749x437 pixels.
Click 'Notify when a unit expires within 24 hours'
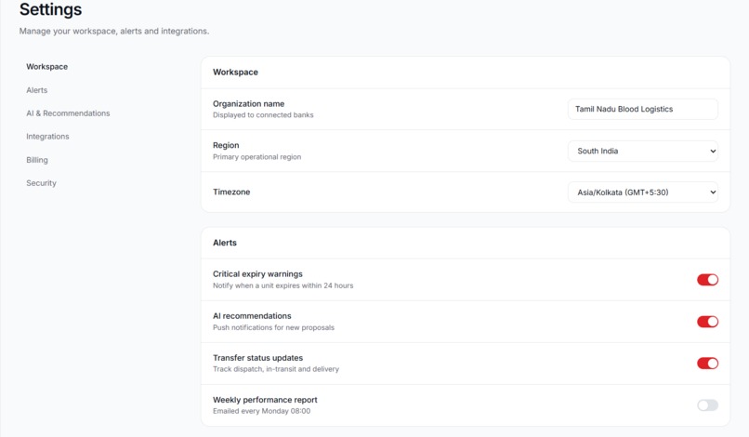(x=283, y=285)
